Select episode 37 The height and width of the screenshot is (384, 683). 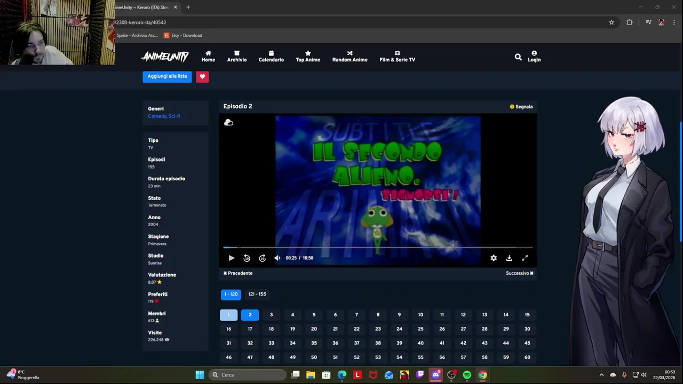[356, 343]
